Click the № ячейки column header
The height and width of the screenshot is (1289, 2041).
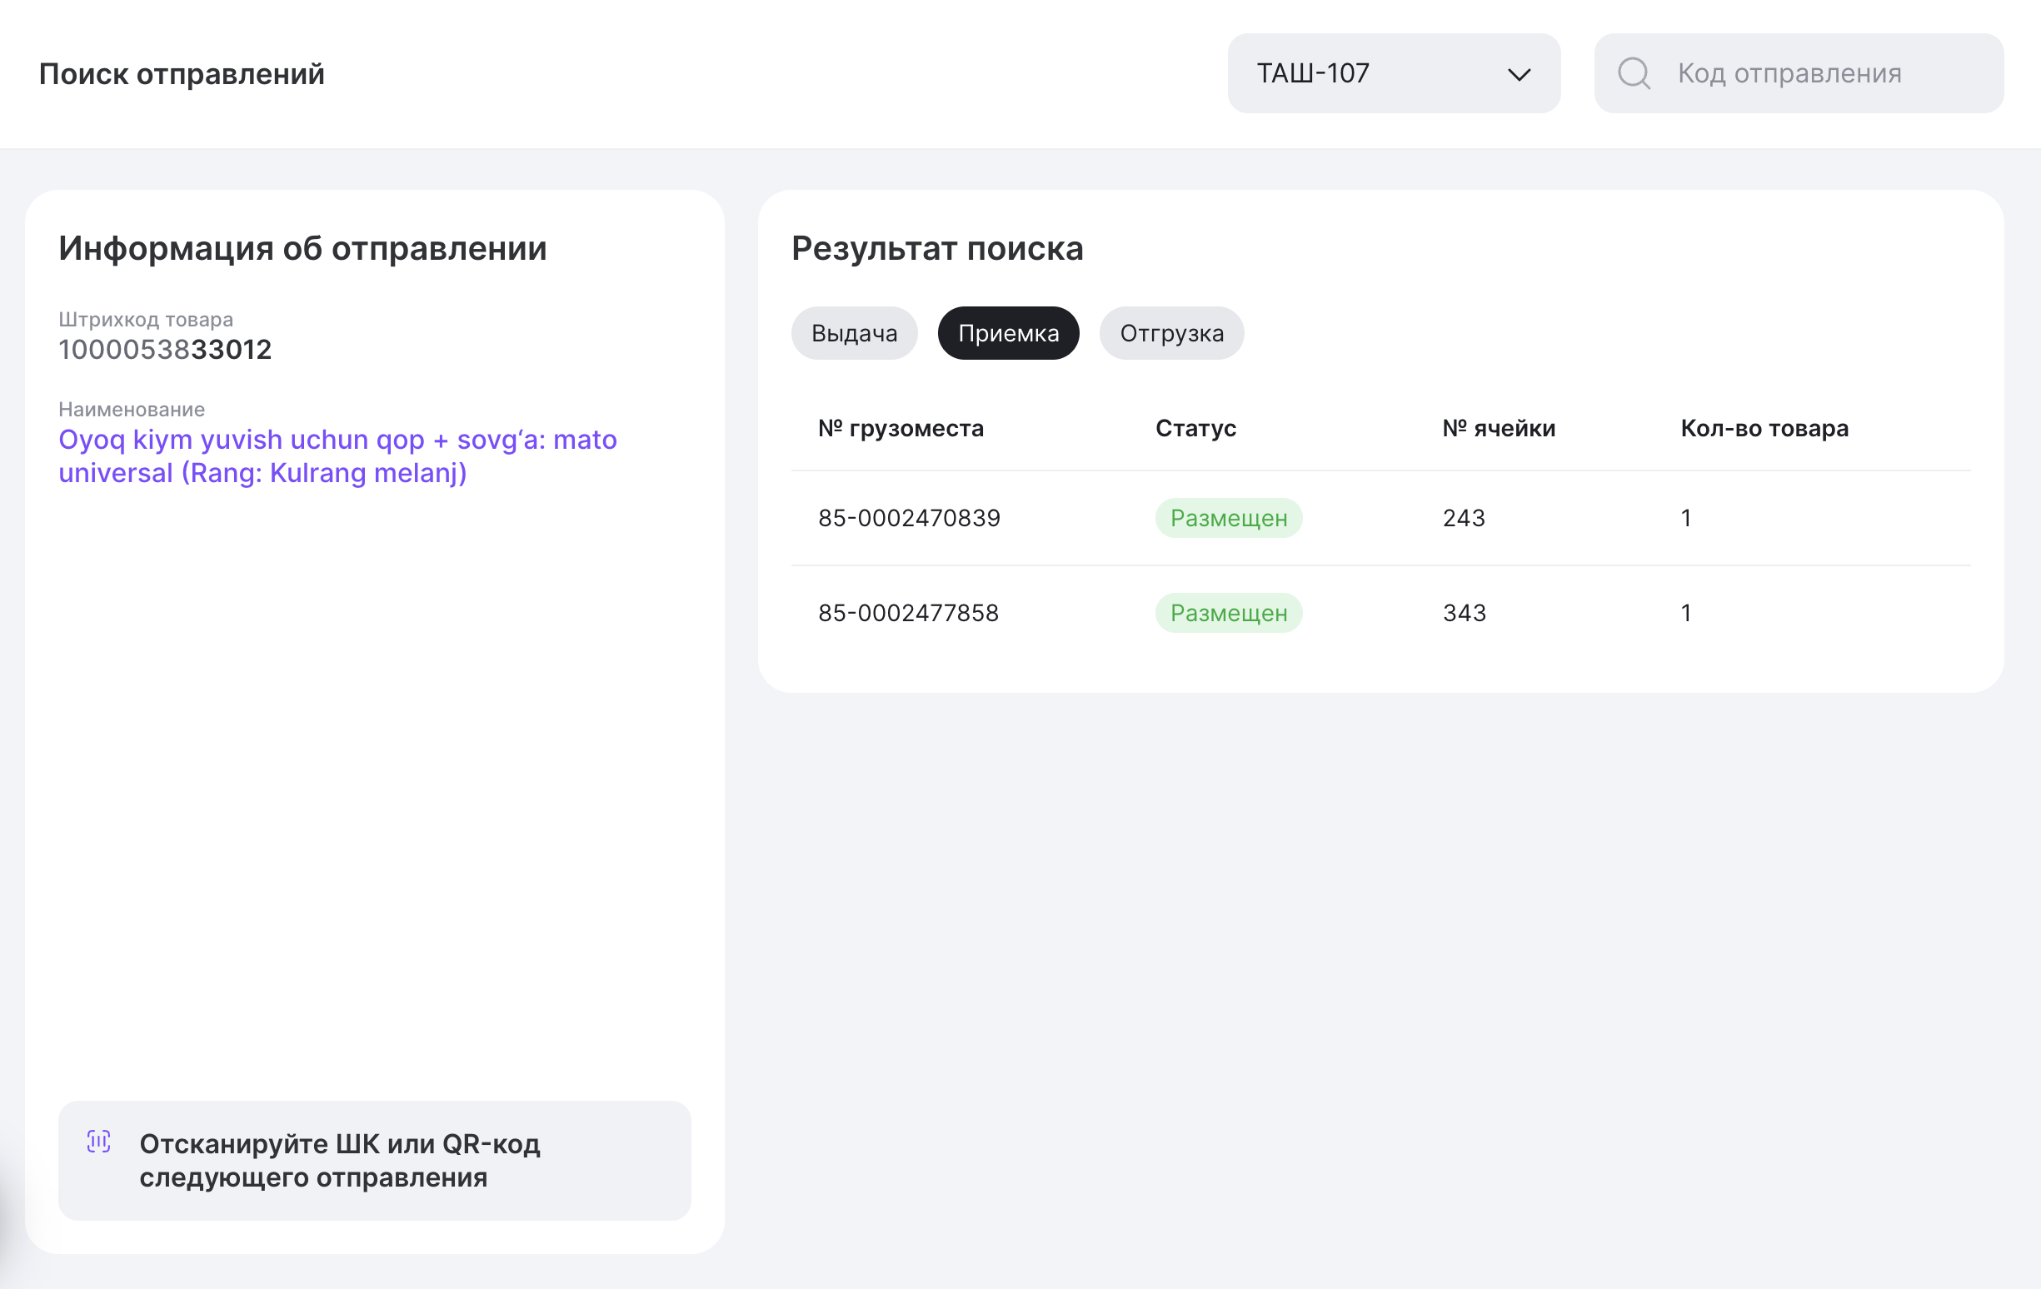[x=1498, y=428]
